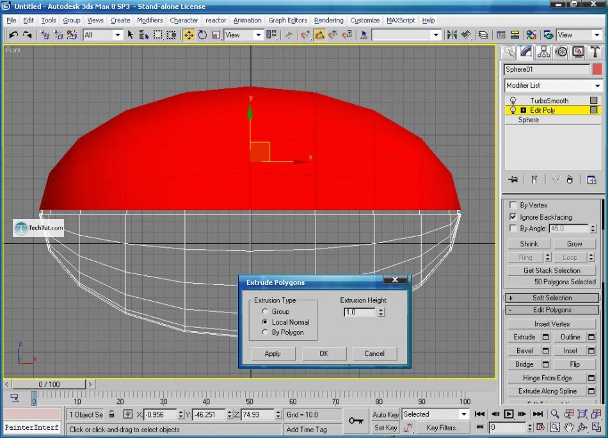Open reference coordinate View dropdown
Image resolution: width=608 pixels, height=438 pixels.
pyautogui.click(x=243, y=35)
